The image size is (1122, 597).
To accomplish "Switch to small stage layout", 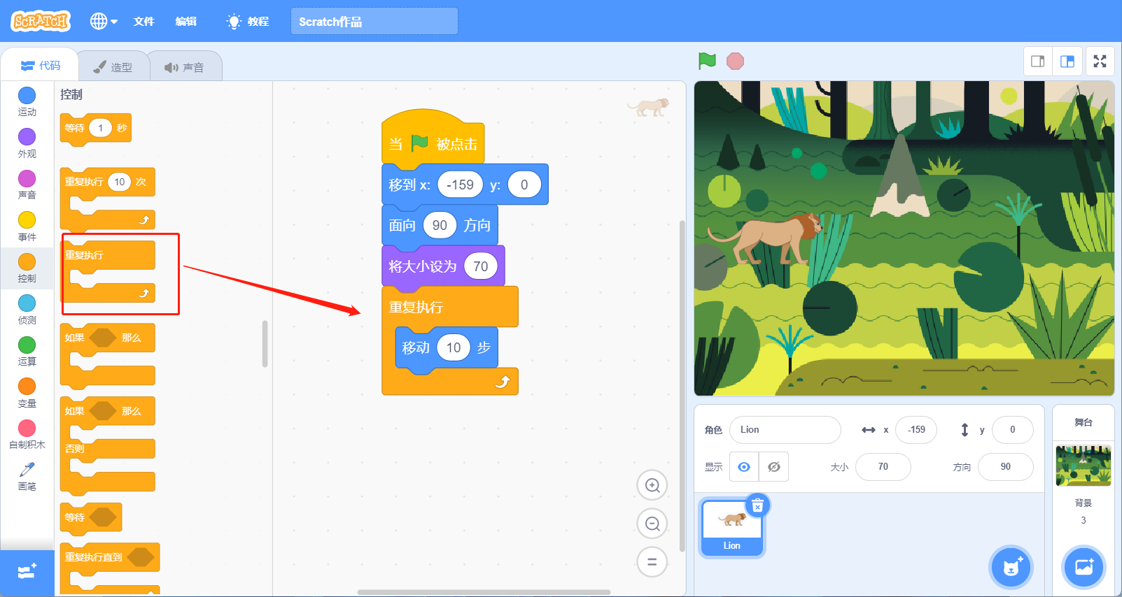I will [1038, 62].
